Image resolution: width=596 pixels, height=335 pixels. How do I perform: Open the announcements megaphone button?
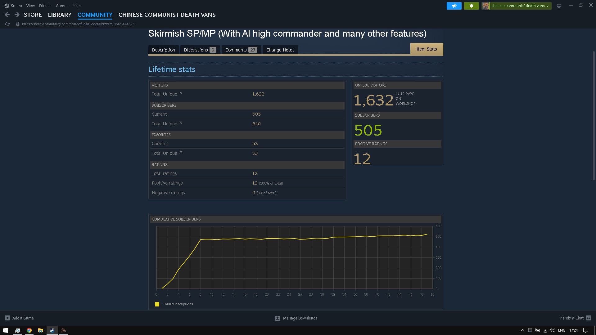point(454,6)
